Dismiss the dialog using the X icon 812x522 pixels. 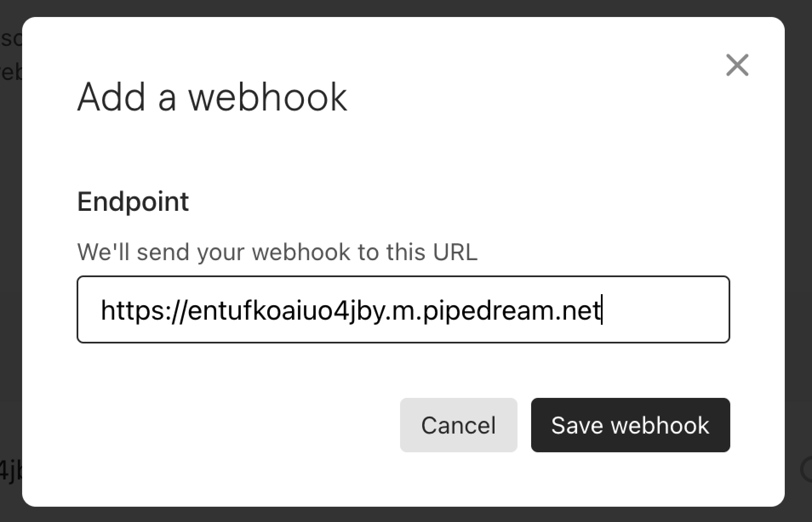(737, 65)
